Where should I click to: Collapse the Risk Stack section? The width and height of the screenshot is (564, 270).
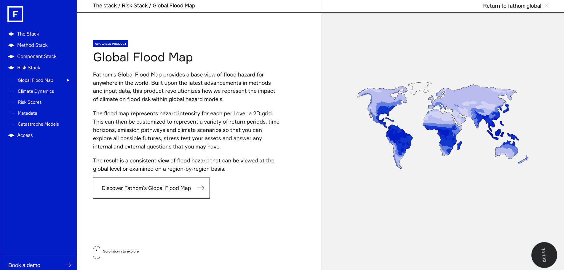point(29,68)
